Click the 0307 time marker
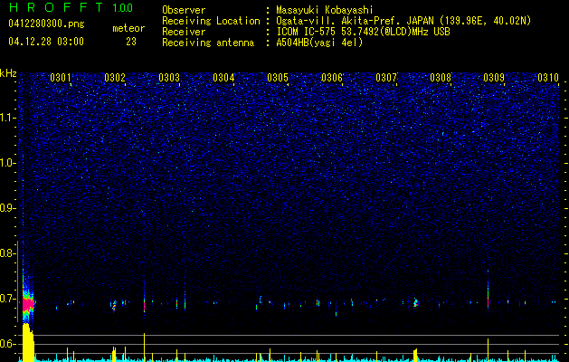The height and width of the screenshot is (362, 569). (386, 78)
